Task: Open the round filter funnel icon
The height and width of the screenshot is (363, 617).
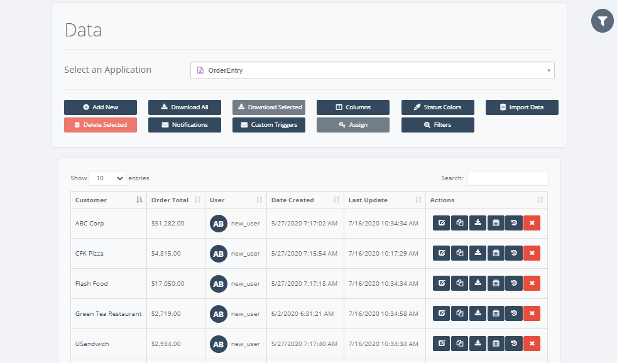Action: [x=602, y=21]
